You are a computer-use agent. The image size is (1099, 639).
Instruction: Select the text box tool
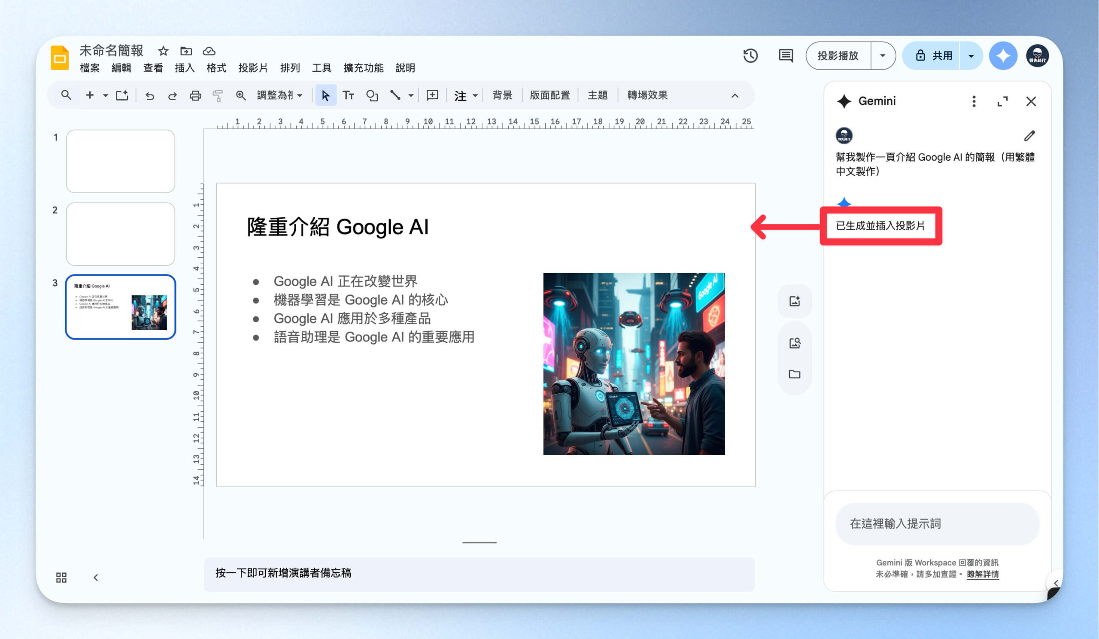click(x=348, y=95)
